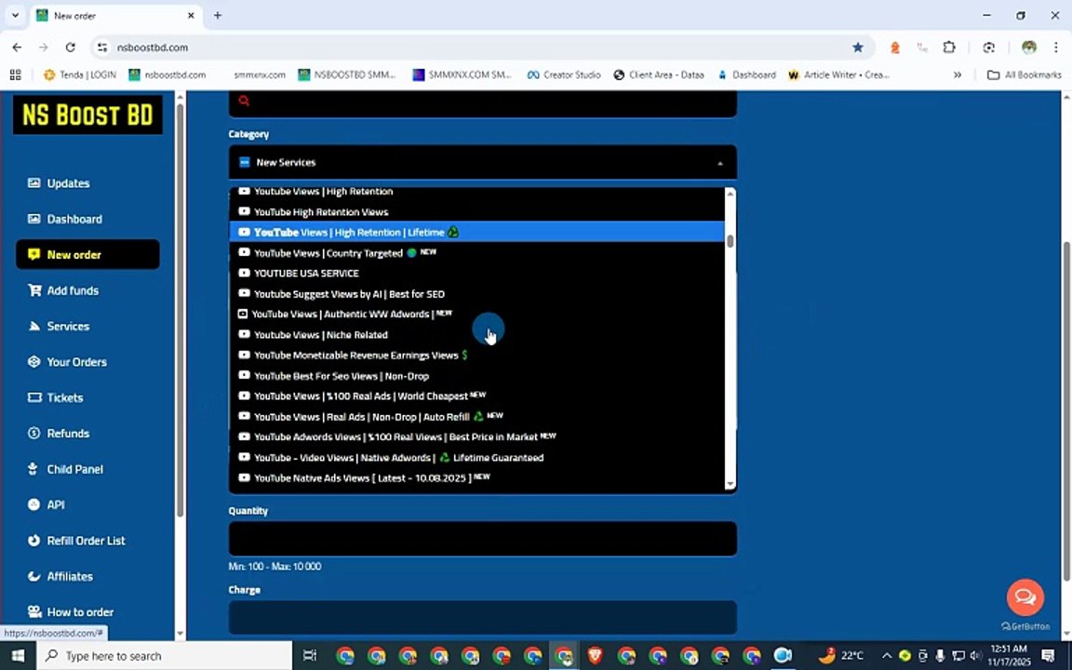Click the Child Panel icon in sidebar
This screenshot has width=1072, height=670.
tap(33, 468)
